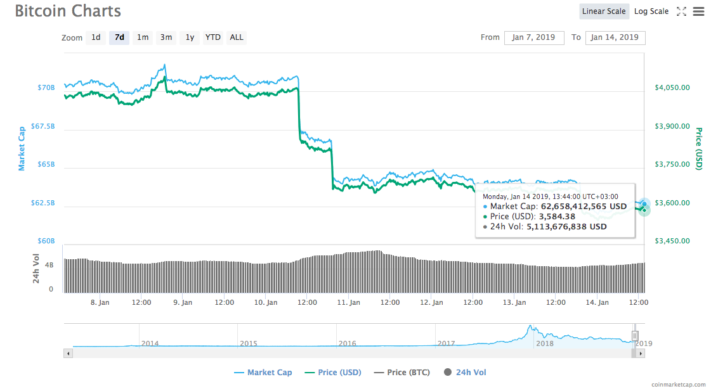Screen dimensions: 718x391
Task: Click the $62.5B axis label
Action: pyautogui.click(x=42, y=203)
